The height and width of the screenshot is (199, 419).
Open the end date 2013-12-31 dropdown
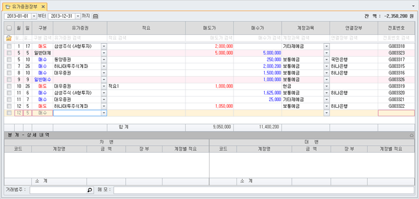[78, 16]
